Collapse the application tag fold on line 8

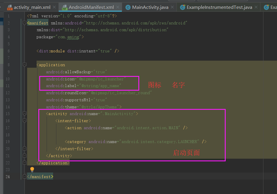click(x=24, y=65)
